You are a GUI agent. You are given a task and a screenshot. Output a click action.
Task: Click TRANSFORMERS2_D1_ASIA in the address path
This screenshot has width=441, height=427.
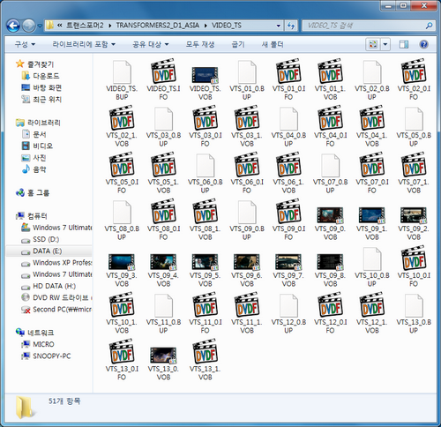[x=158, y=26]
